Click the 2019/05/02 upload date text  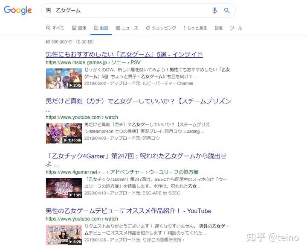tap(95, 83)
